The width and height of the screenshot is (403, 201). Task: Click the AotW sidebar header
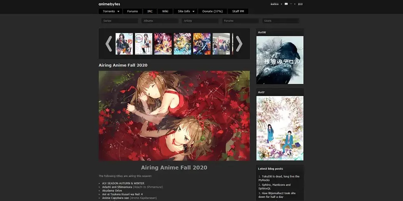pos(280,32)
